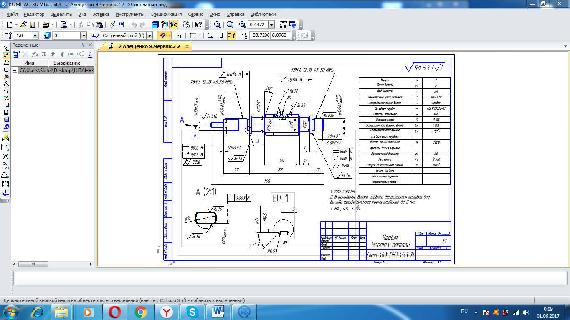Screen dimensions: 570x320
Task: Select the linear dimension tool
Action: (6, 147)
